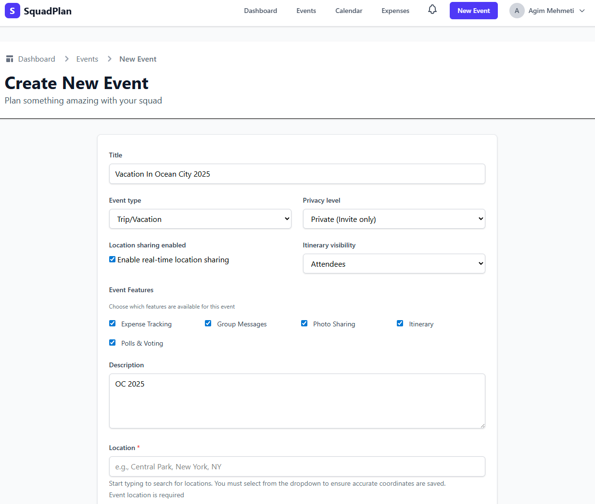
Task: Disable real-time location sharing
Action: pyautogui.click(x=112, y=259)
